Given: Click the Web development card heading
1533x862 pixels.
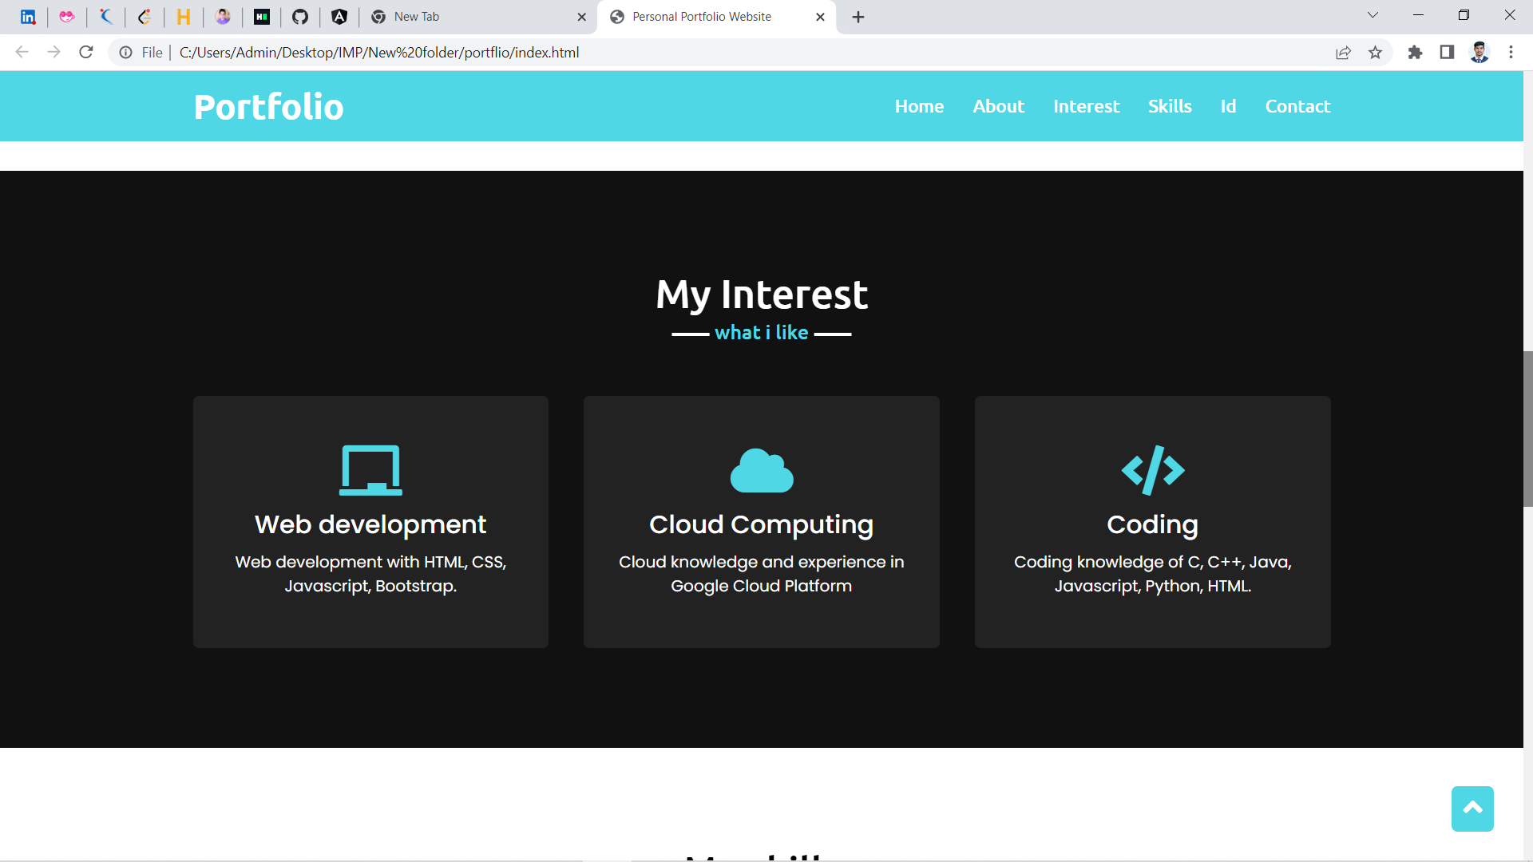Looking at the screenshot, I should (370, 524).
